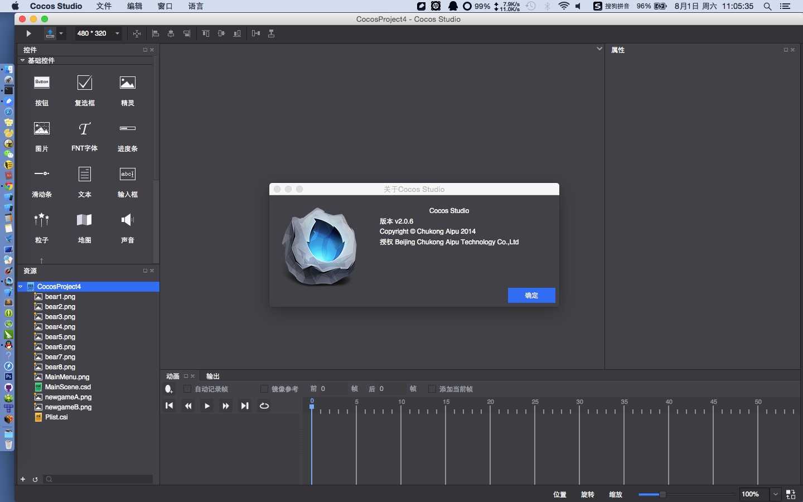Screen dimensions: 803x502
Task: Select the 地图 map widget
Action: coord(85,228)
